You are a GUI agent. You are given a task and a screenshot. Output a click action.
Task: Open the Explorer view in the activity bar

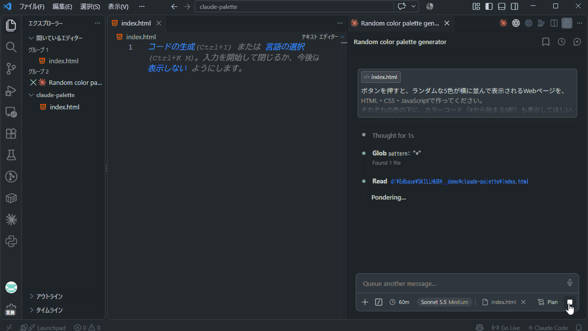[x=11, y=25]
